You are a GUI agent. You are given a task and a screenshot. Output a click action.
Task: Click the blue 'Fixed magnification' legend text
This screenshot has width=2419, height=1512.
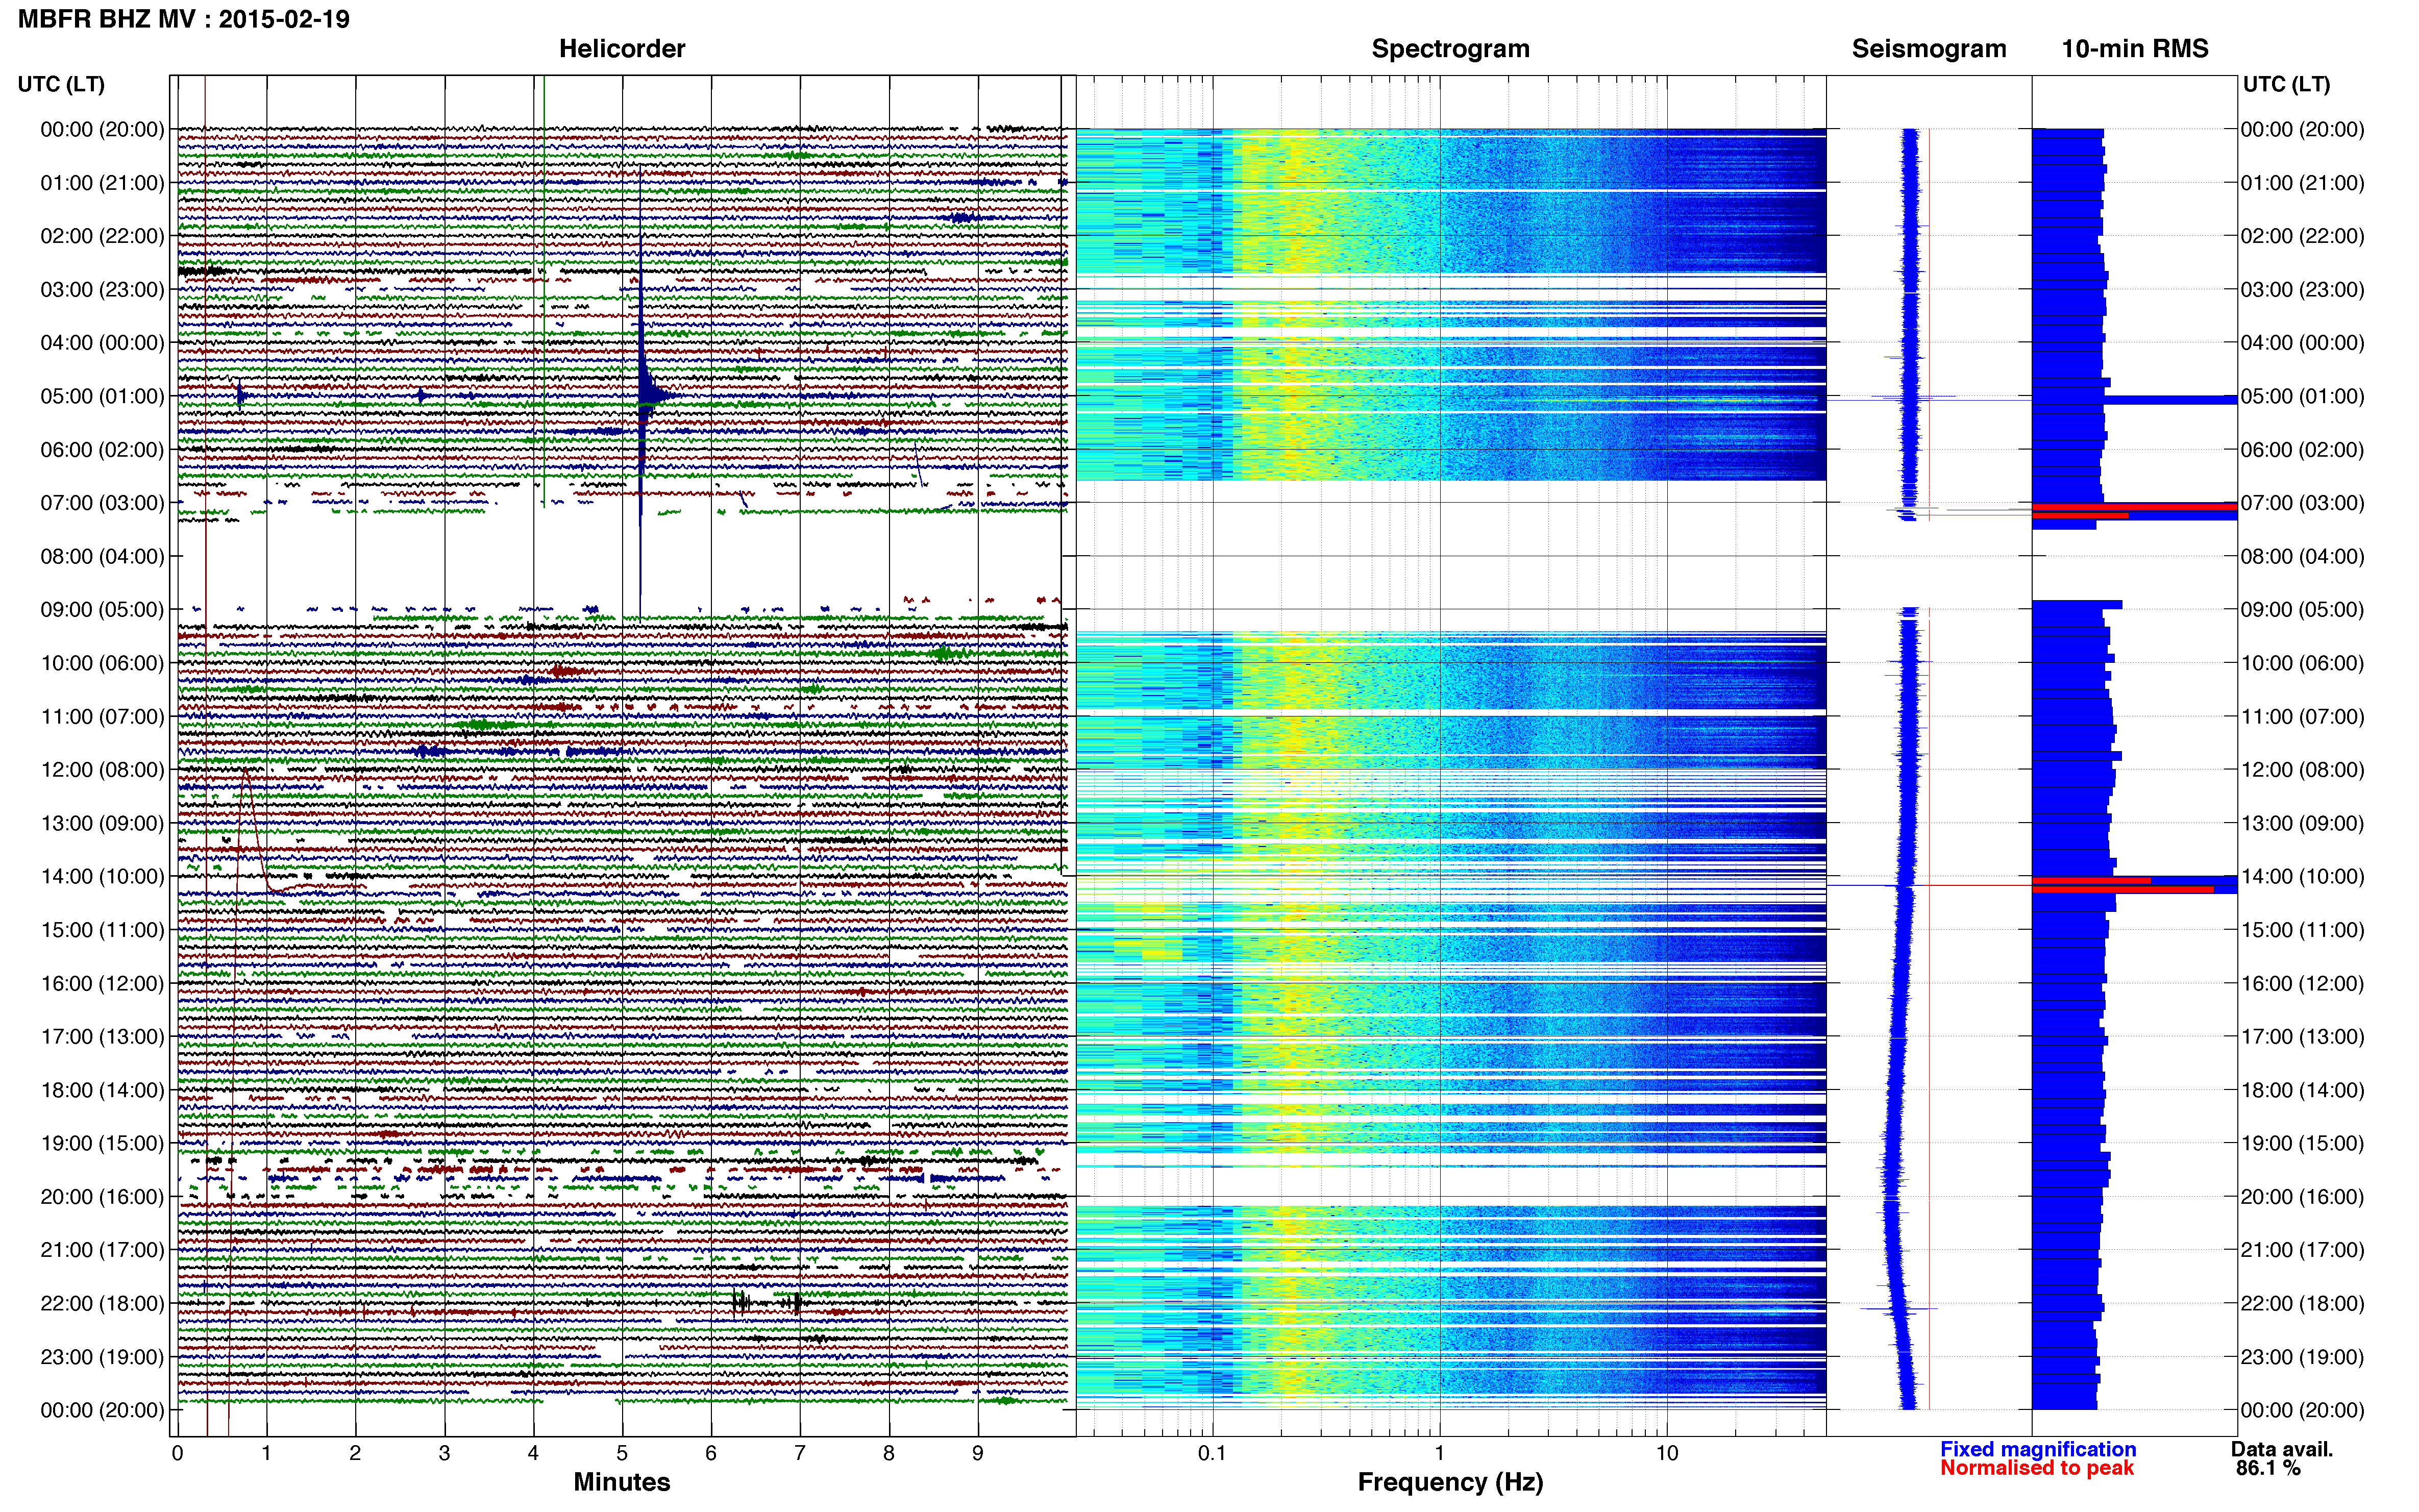pyautogui.click(x=2037, y=1449)
